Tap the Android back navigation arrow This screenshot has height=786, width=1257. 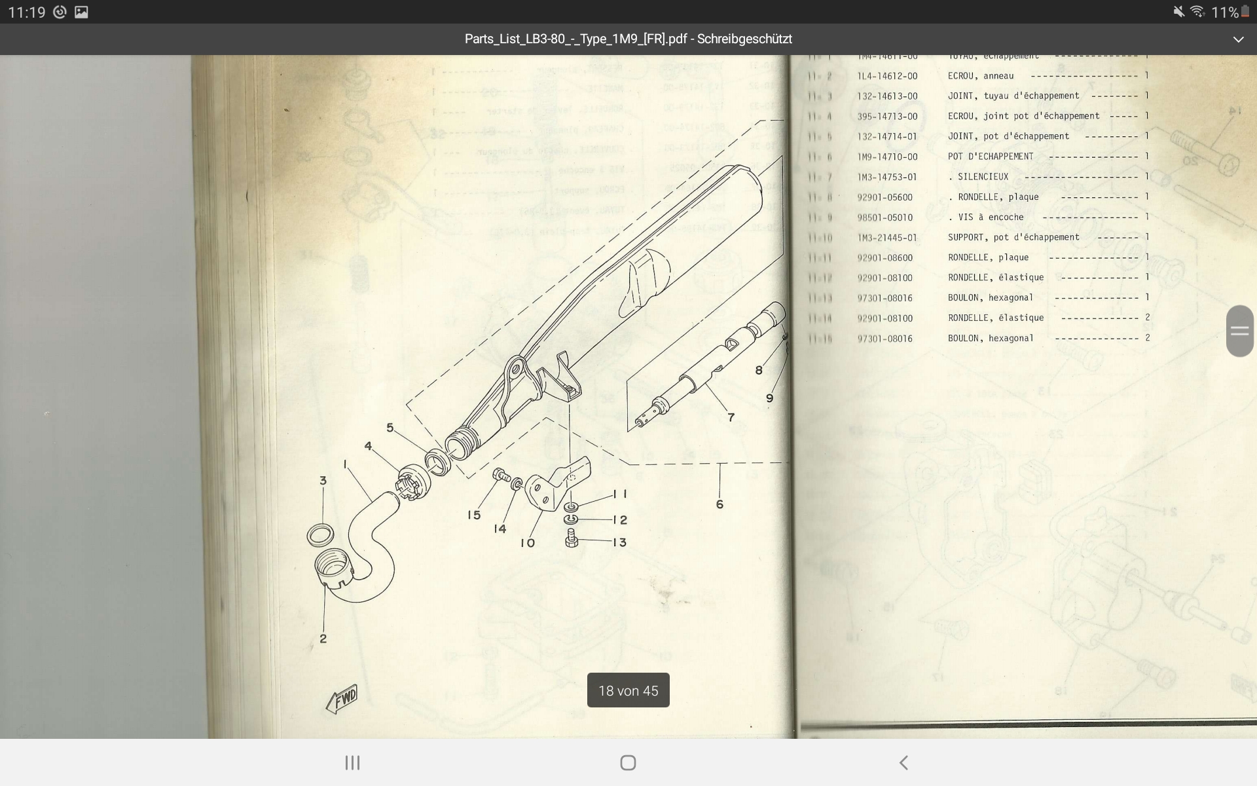click(x=903, y=762)
